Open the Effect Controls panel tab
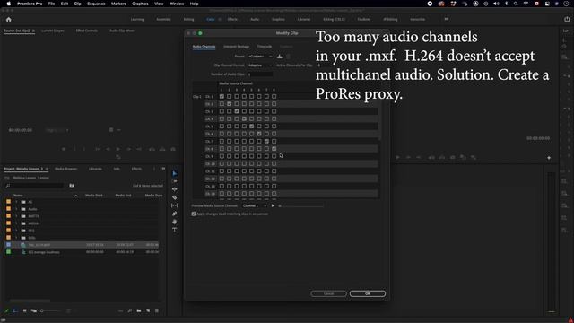Screen dimensions: 574x323 (87, 31)
